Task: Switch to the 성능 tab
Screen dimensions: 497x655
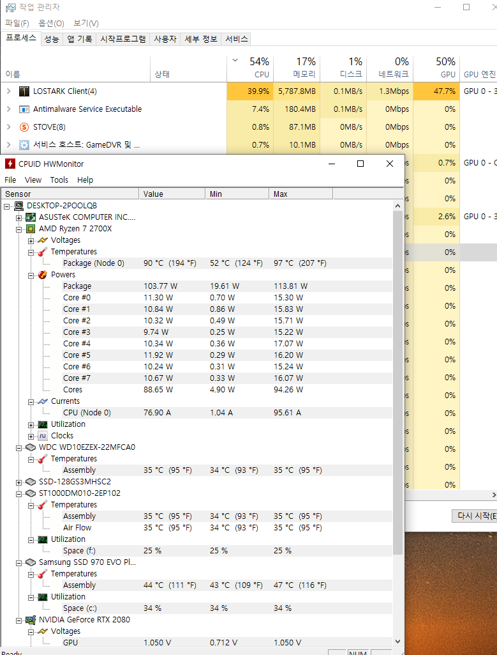Action: (52, 39)
